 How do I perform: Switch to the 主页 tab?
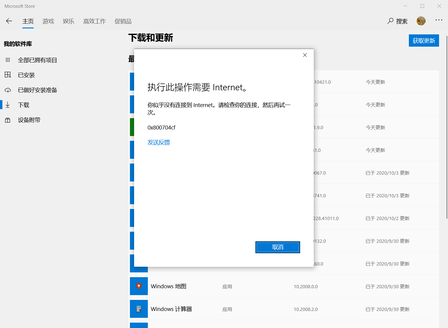[28, 21]
